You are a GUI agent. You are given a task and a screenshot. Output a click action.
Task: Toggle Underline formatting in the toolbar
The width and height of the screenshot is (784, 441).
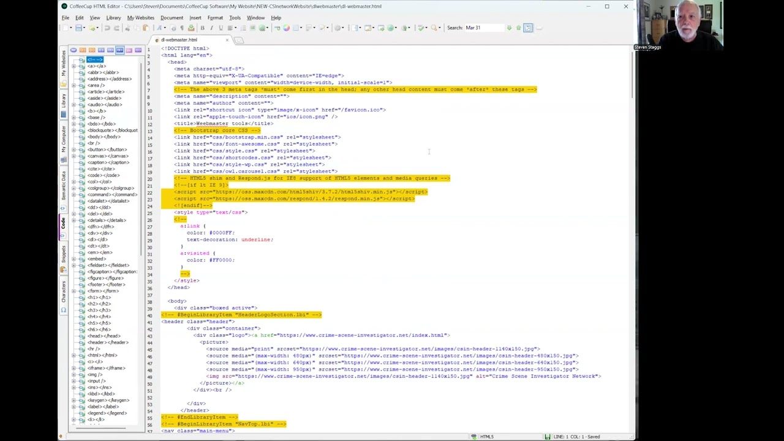221,28
